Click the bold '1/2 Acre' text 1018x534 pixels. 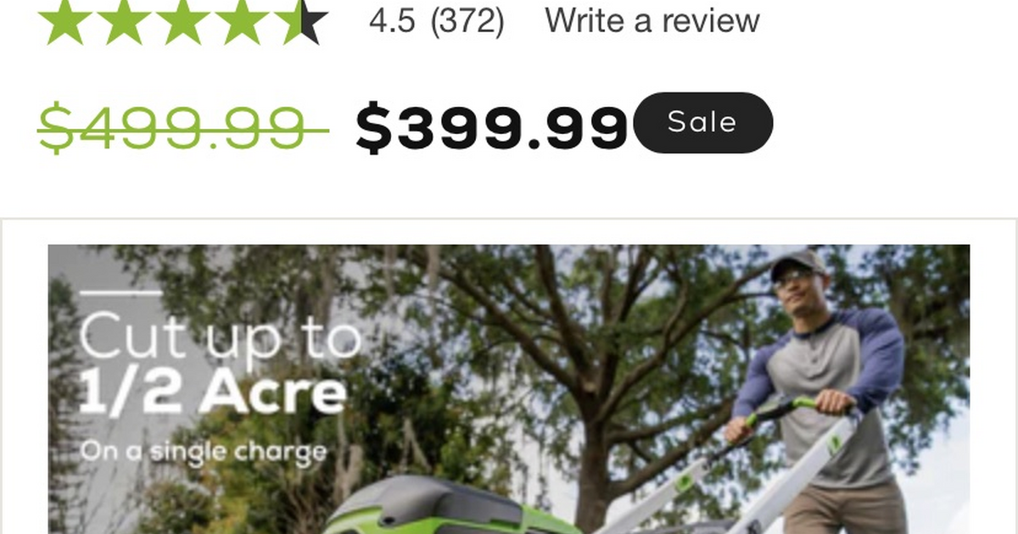coord(213,392)
